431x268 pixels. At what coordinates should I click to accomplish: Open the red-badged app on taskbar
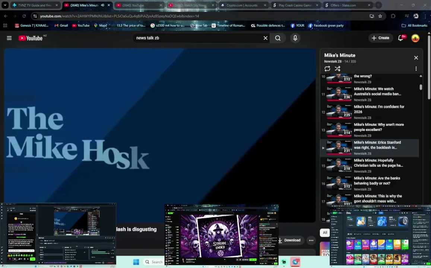(295, 262)
